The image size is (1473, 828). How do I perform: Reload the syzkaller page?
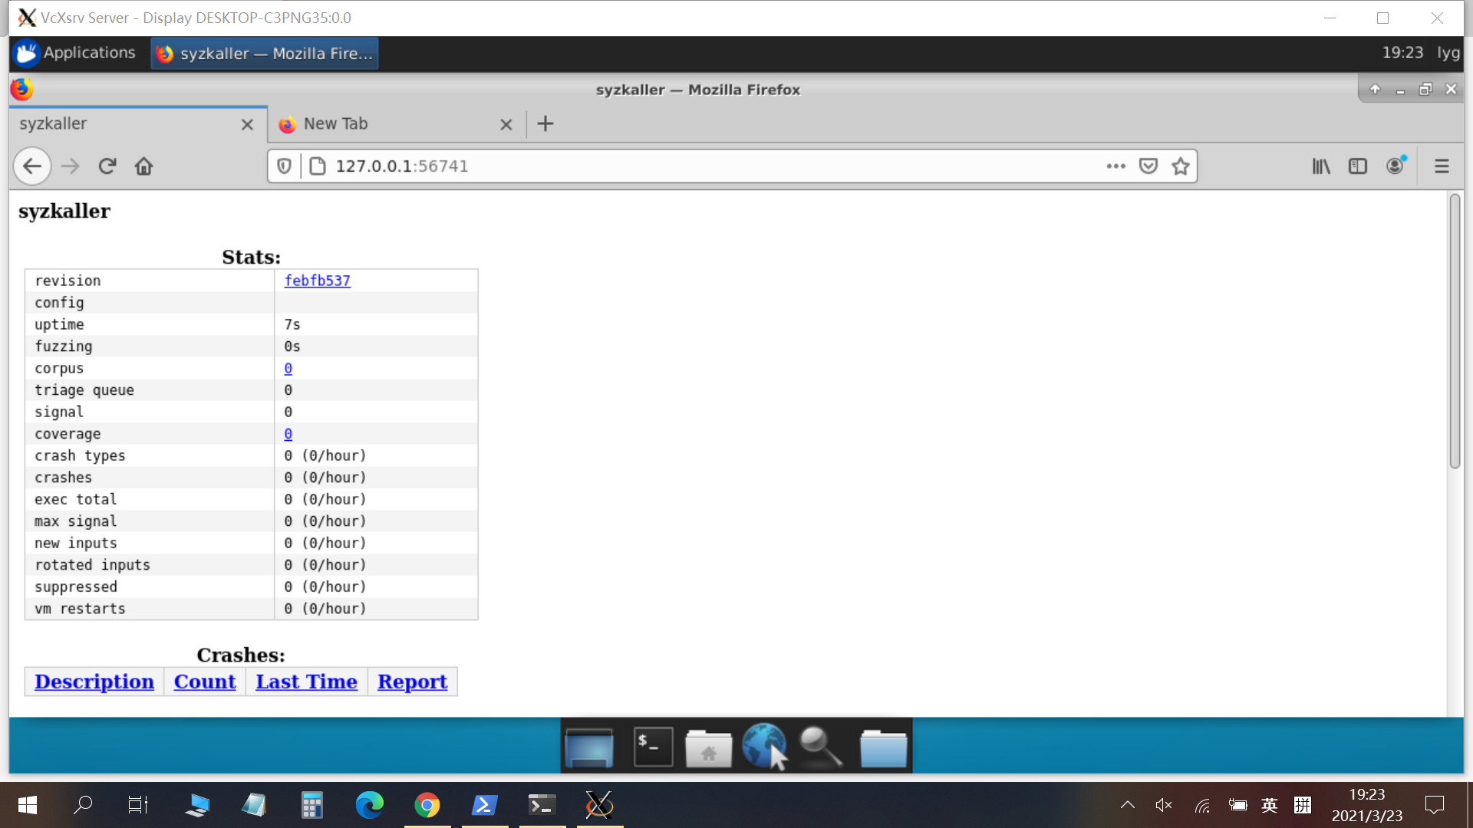point(107,166)
